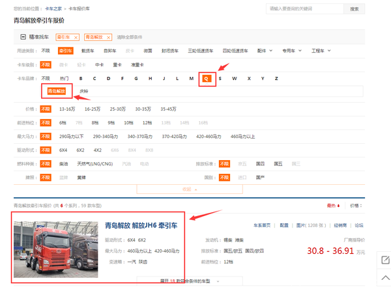The height and width of the screenshot is (289, 391).
Task: Switch brand letter tab to J
Action: click(x=164, y=79)
